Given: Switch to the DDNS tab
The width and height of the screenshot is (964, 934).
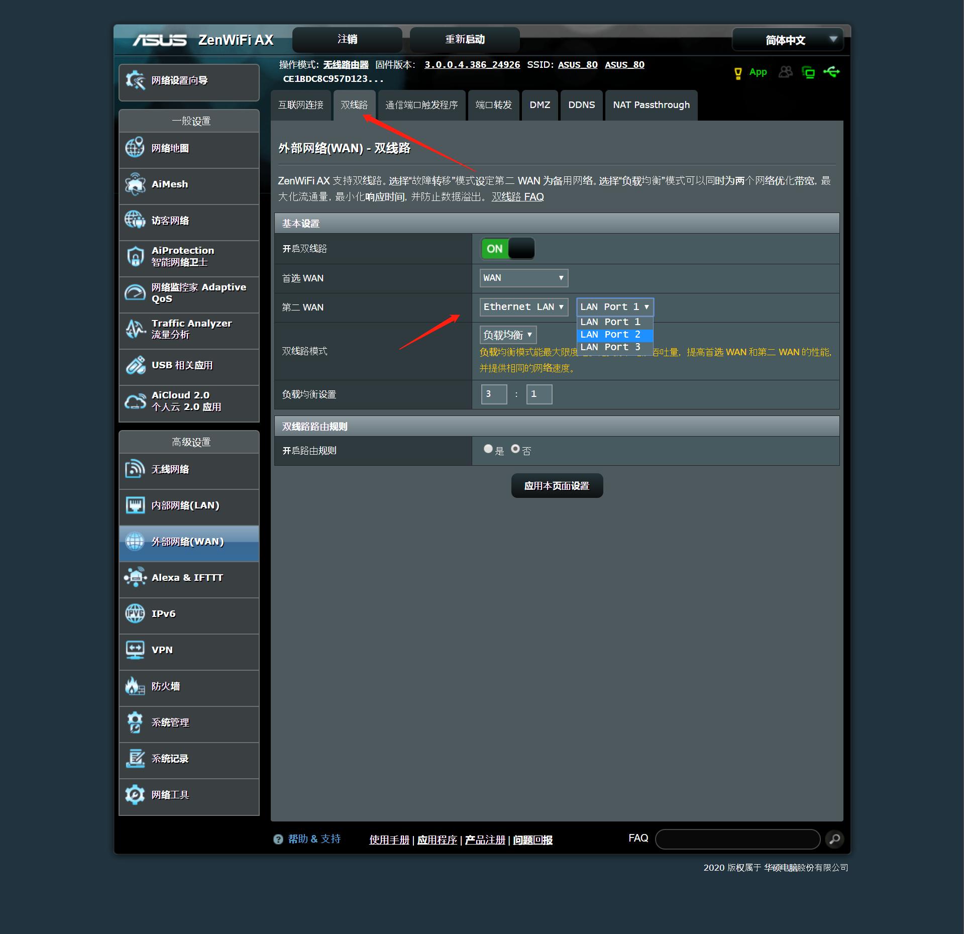Looking at the screenshot, I should pos(581,105).
